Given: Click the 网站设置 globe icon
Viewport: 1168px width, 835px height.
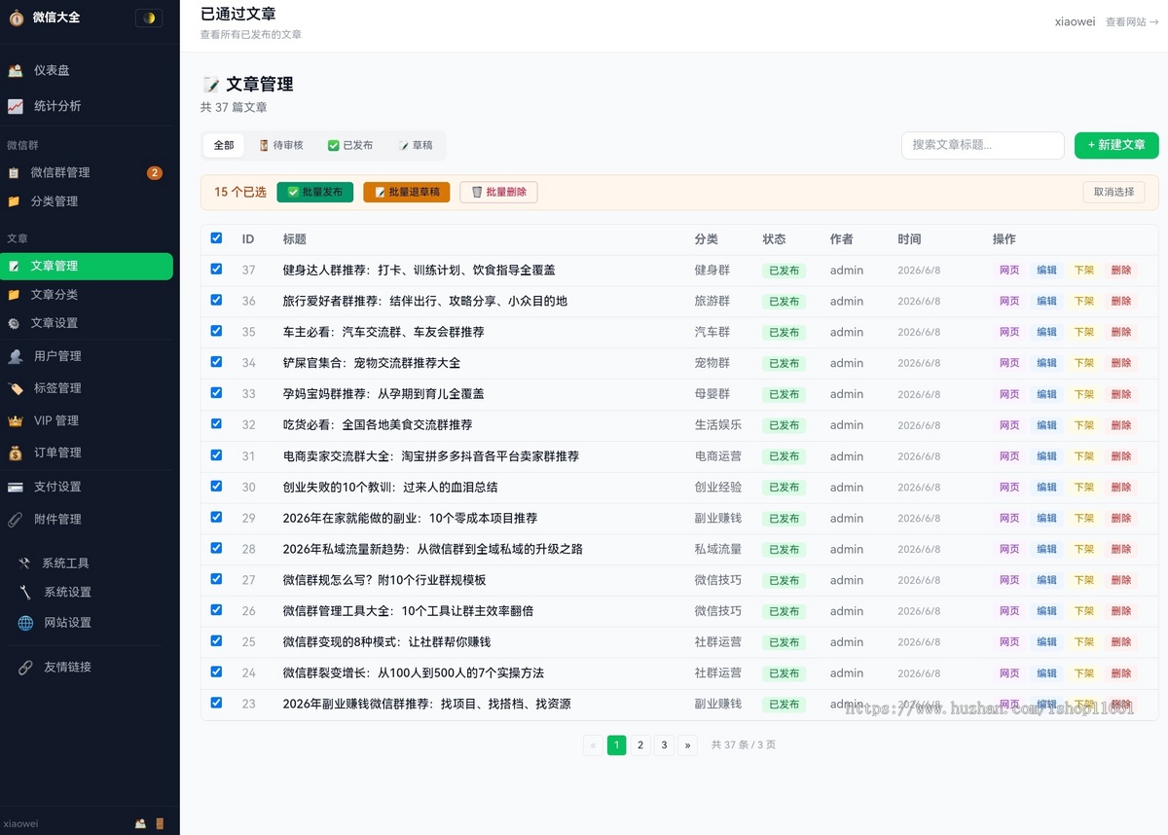Looking at the screenshot, I should pos(25,623).
